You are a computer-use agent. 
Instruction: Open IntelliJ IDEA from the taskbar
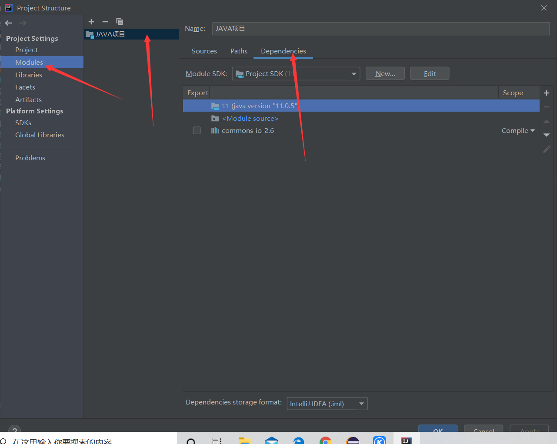pyautogui.click(x=407, y=440)
